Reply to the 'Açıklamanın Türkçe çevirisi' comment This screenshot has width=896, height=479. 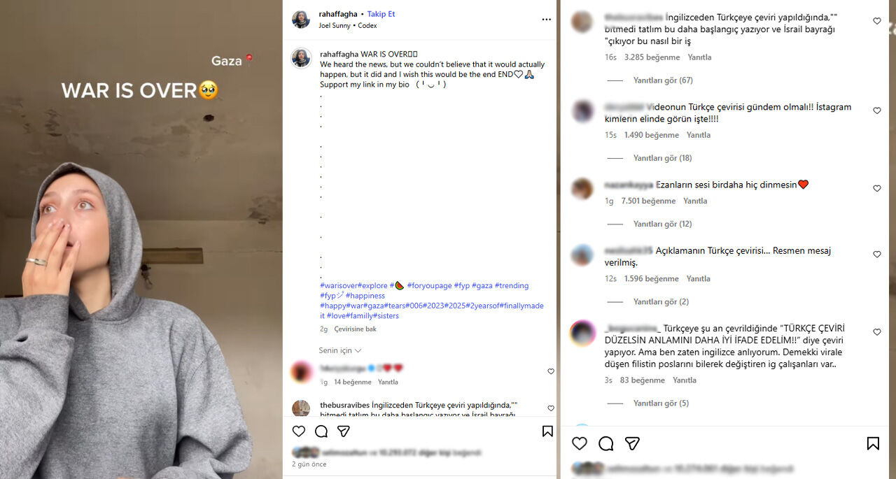698,278
